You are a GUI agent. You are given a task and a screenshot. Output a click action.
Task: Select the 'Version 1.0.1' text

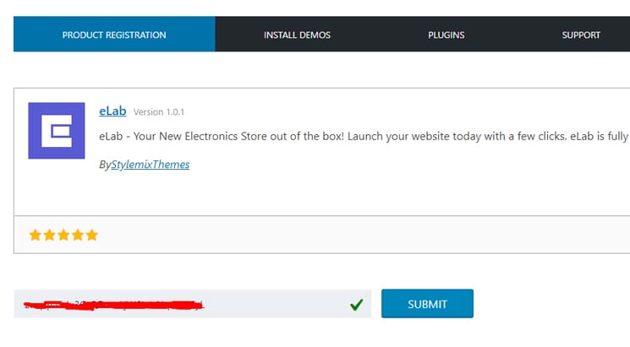(159, 112)
